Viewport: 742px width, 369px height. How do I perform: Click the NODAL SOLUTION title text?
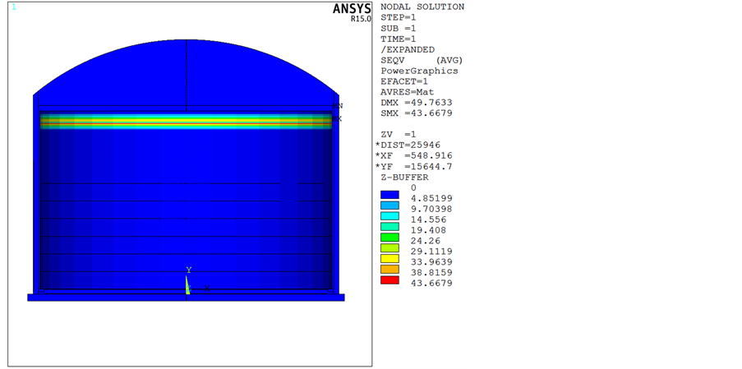(422, 7)
